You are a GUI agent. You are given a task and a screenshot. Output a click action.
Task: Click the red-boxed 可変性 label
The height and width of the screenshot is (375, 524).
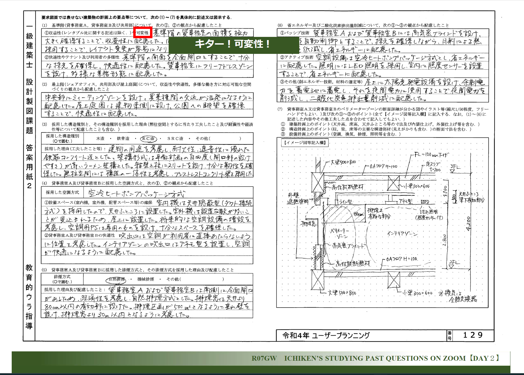(143, 33)
